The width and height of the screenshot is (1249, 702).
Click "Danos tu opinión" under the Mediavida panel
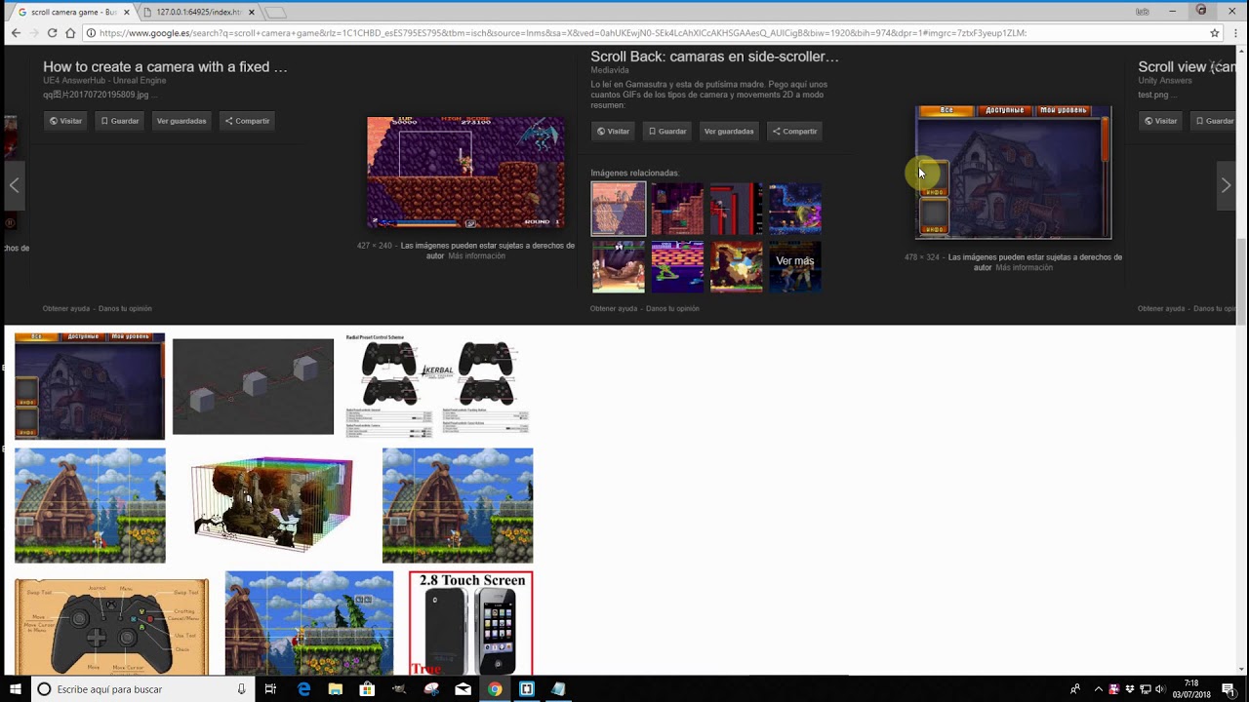pyautogui.click(x=672, y=309)
